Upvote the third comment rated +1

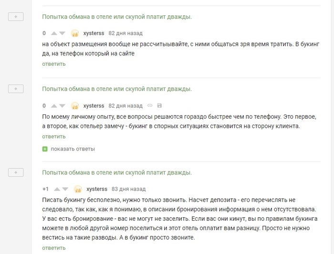click(58, 189)
